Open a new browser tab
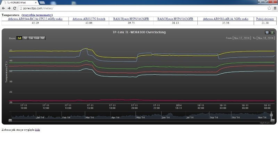Viewport: 278px width, 165px height. [x=42, y=2]
